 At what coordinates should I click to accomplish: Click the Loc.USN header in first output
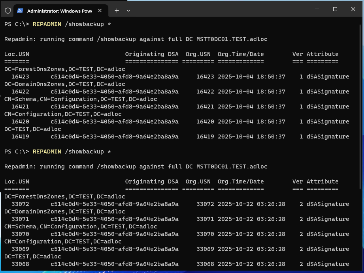pyautogui.click(x=17, y=54)
